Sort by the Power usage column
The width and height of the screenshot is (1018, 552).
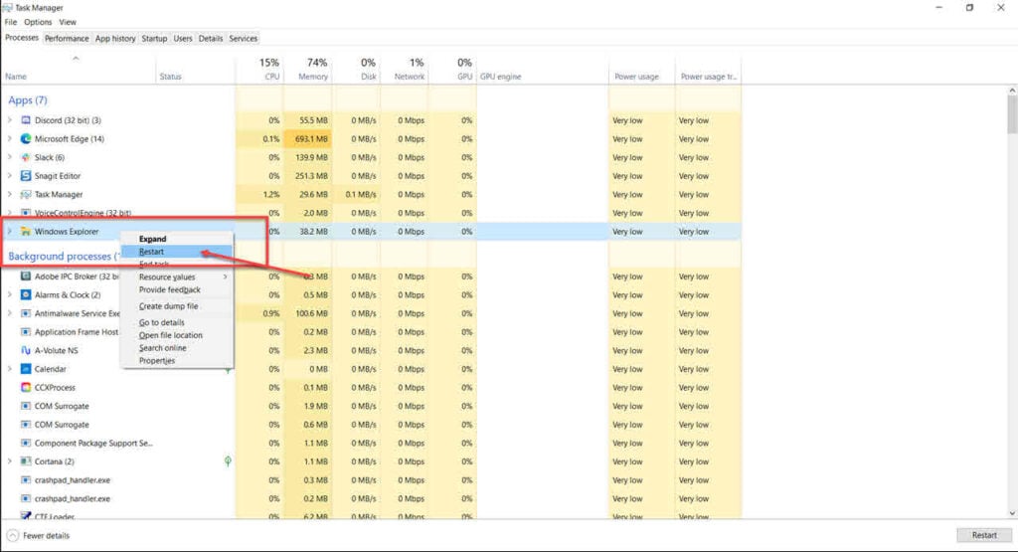[642, 69]
